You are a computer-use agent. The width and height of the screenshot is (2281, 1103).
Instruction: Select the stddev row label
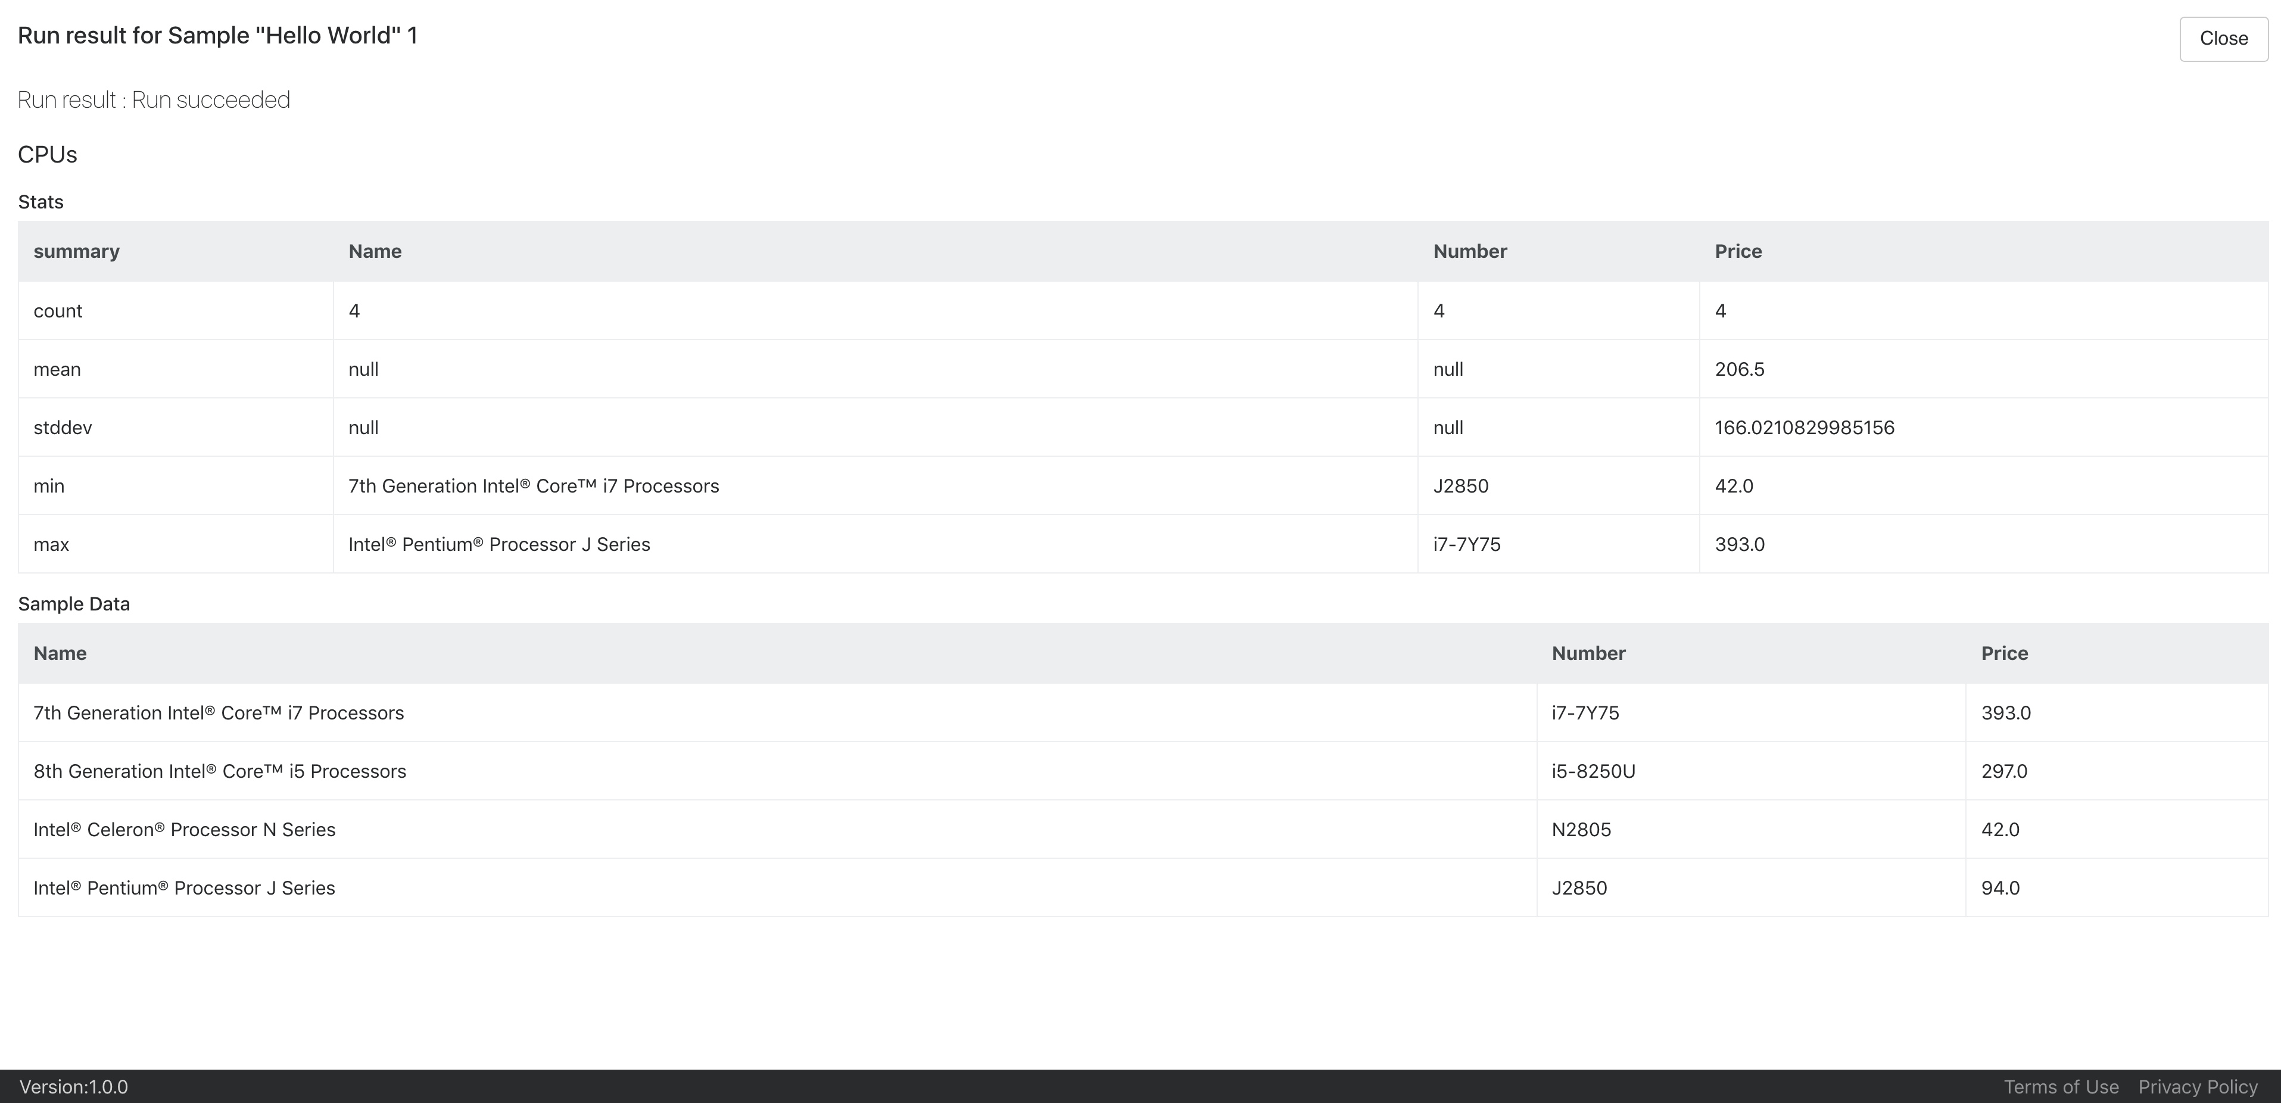(x=63, y=428)
